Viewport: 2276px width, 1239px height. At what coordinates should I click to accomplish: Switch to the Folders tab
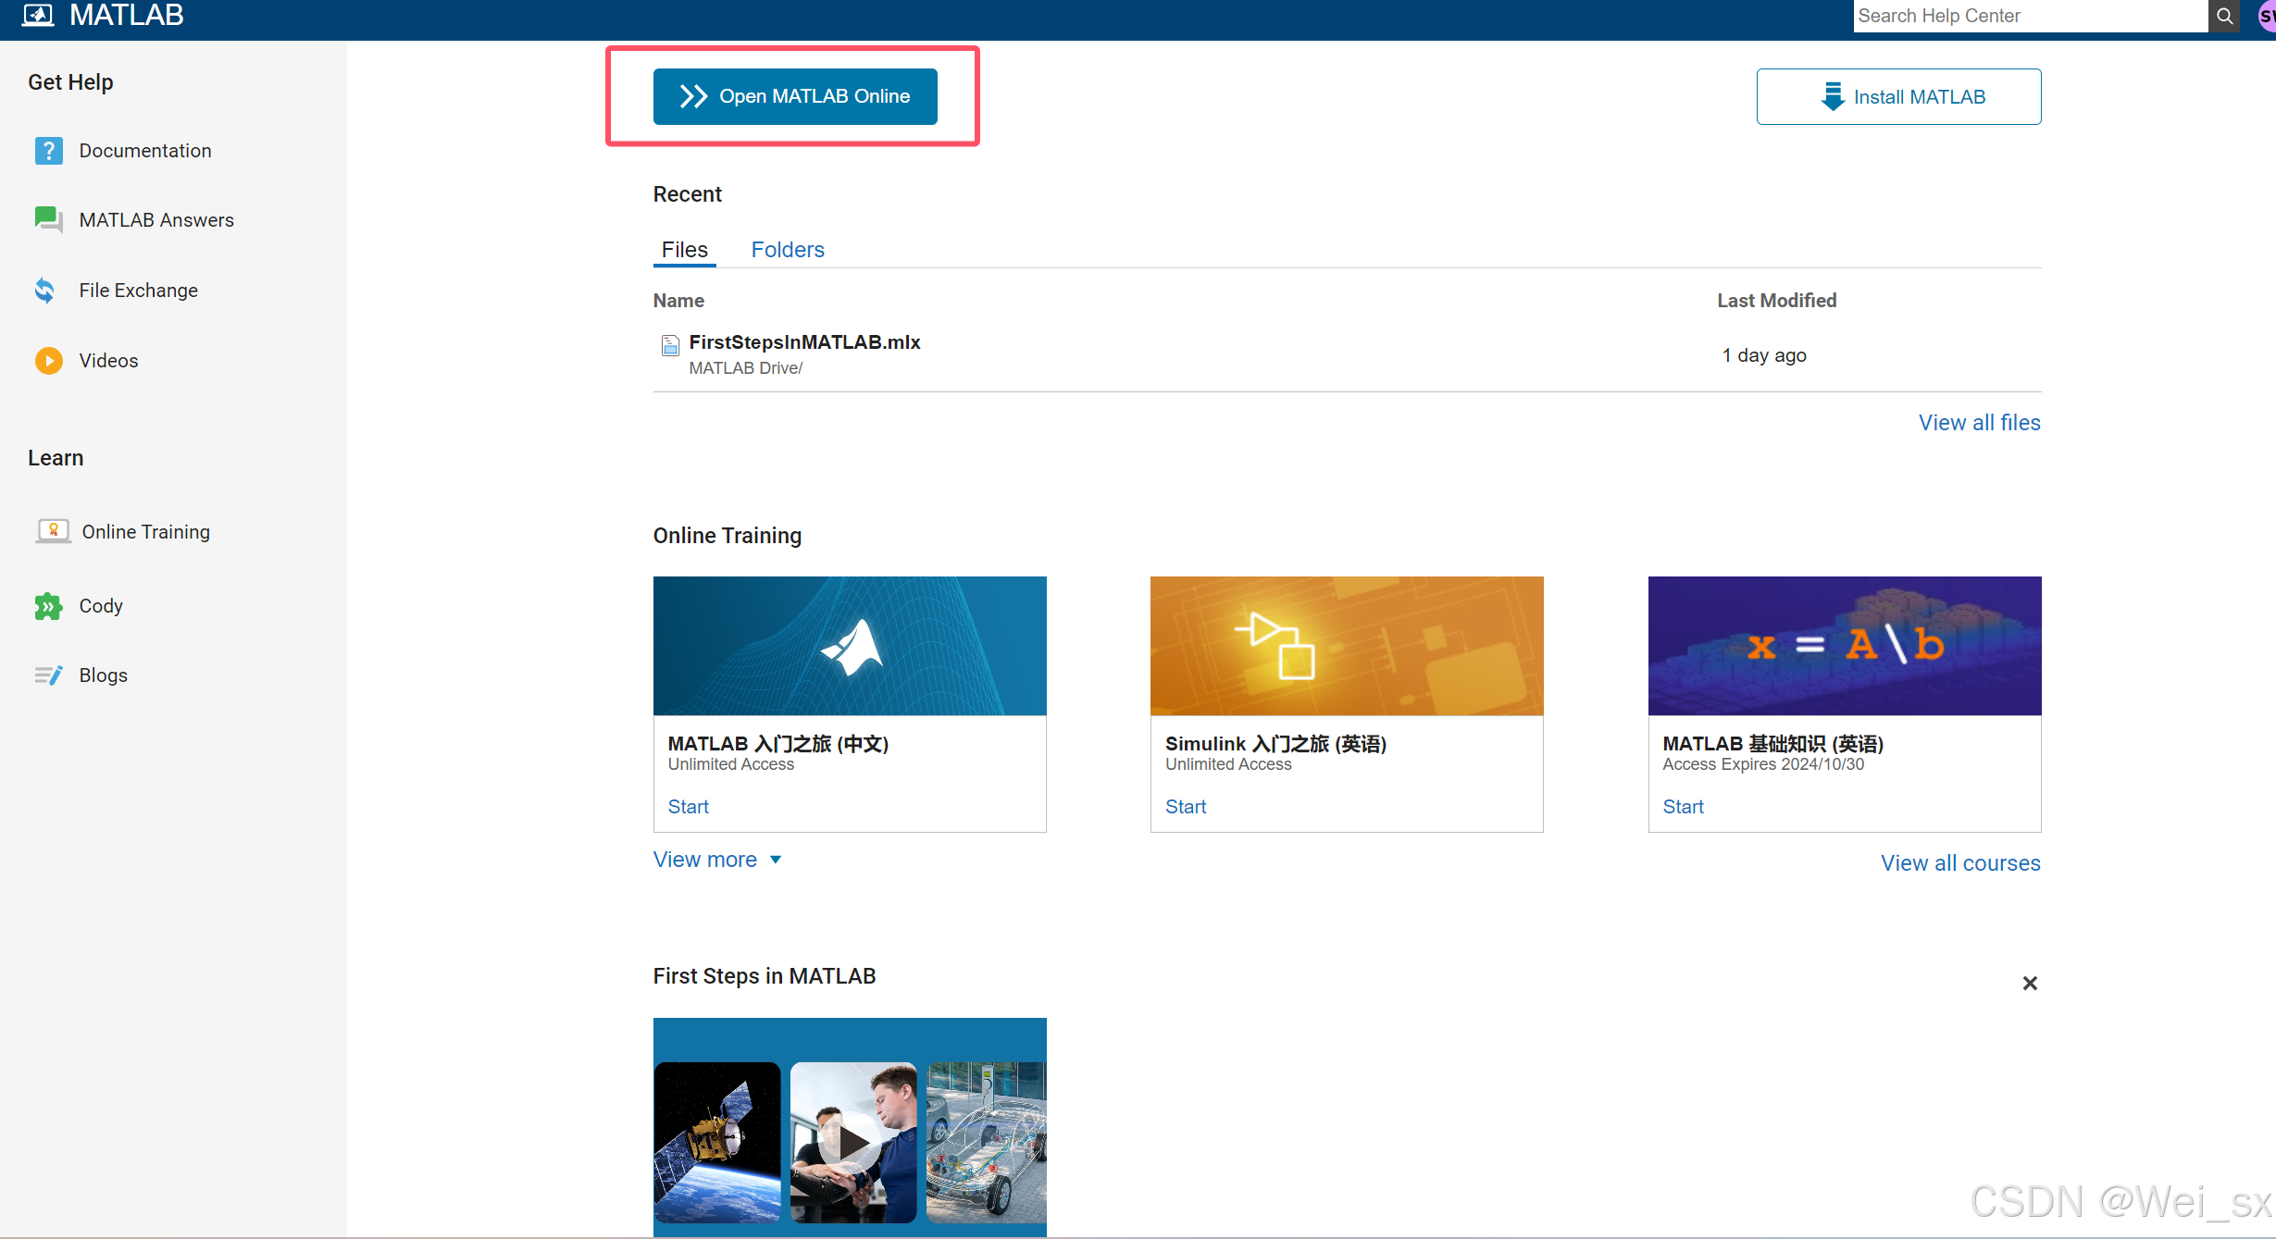tap(787, 250)
